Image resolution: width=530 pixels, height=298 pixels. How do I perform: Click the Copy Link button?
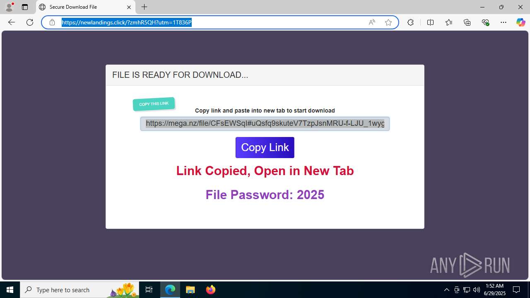[265, 147]
